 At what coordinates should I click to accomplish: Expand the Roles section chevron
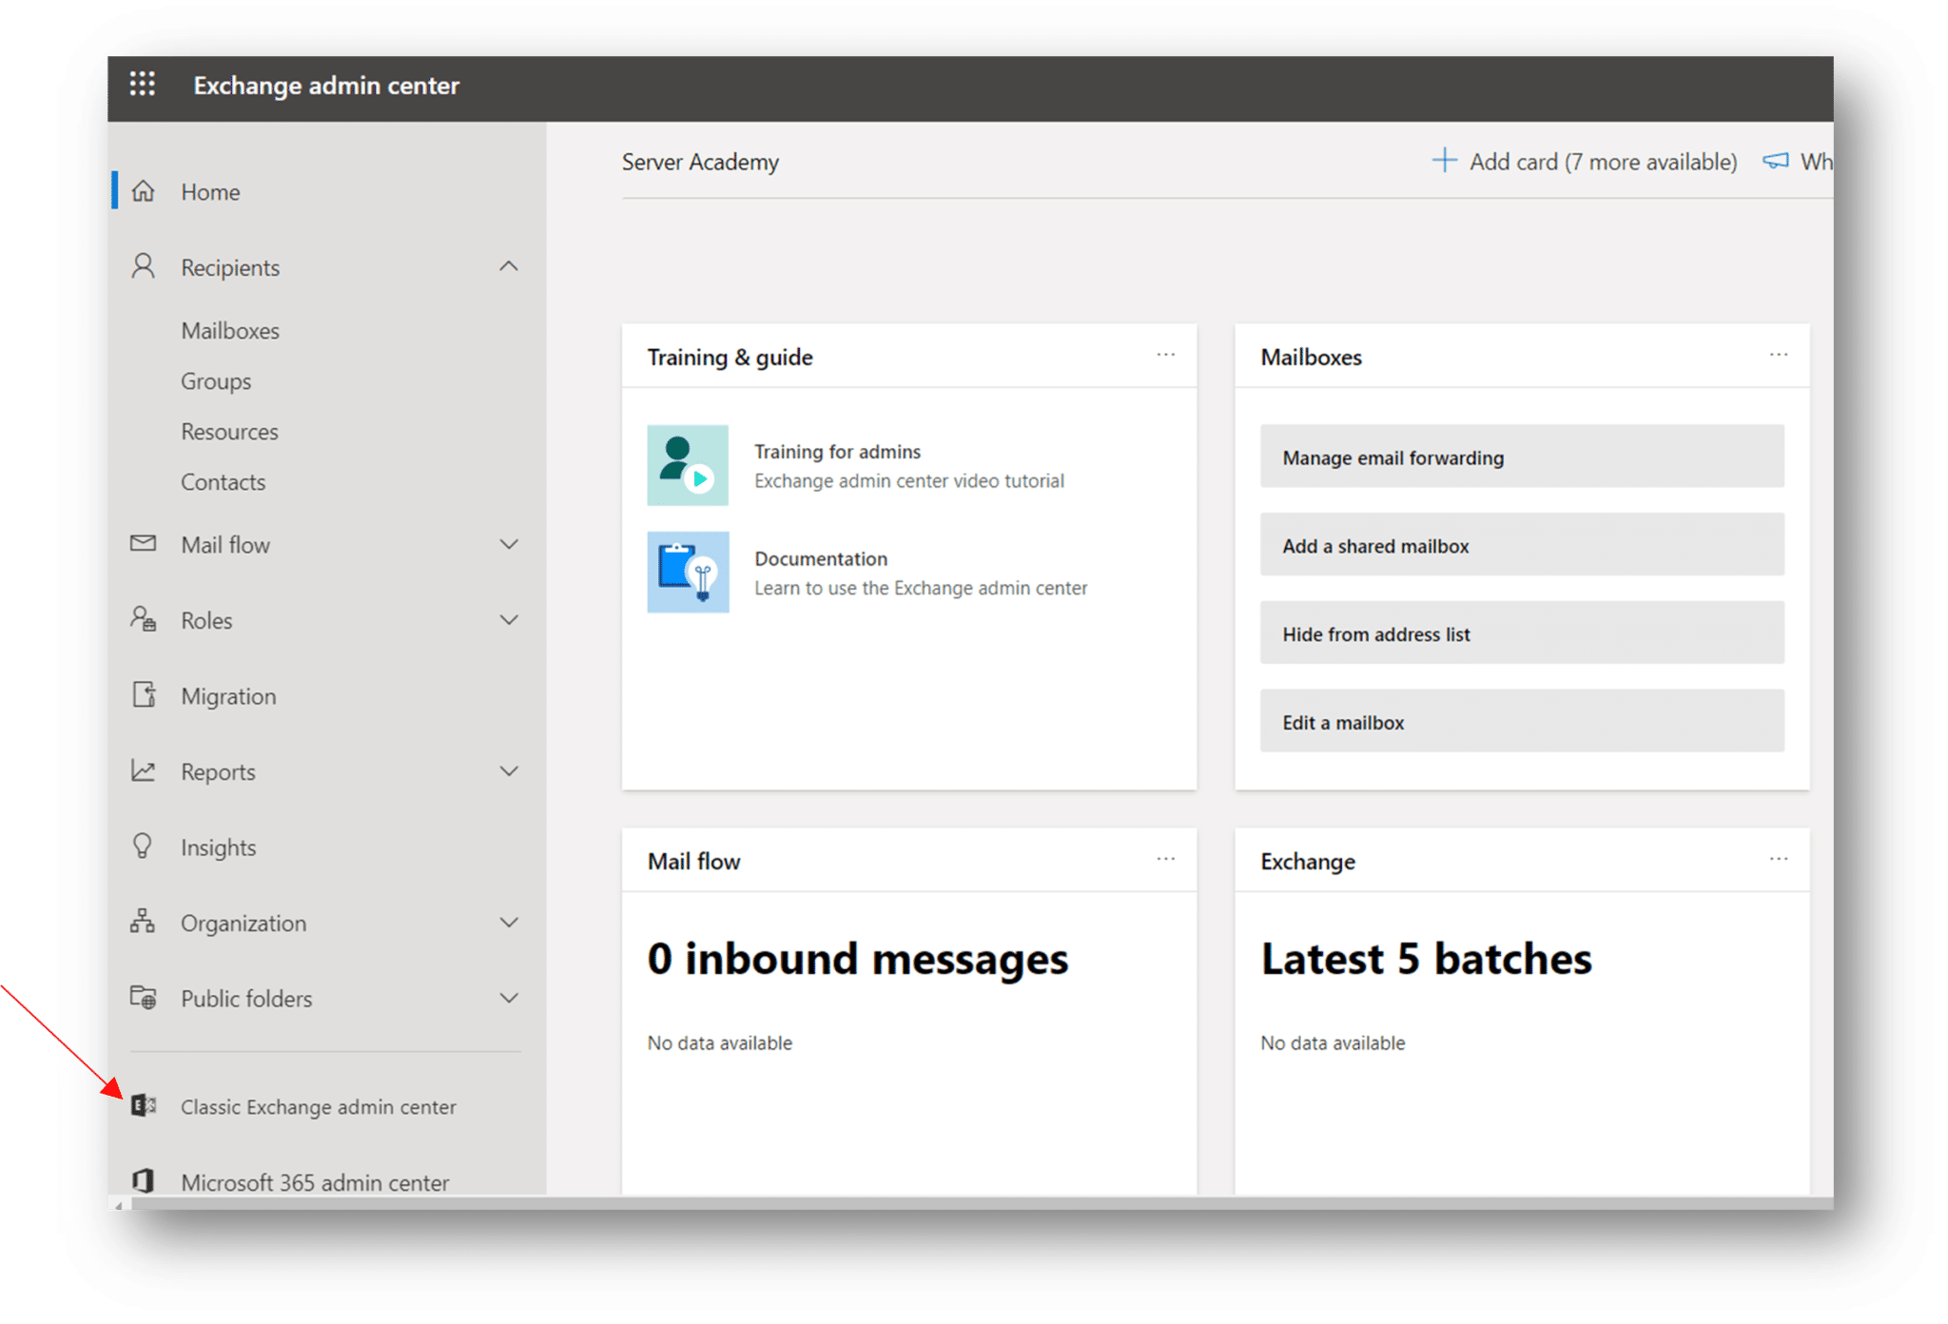pos(509,620)
